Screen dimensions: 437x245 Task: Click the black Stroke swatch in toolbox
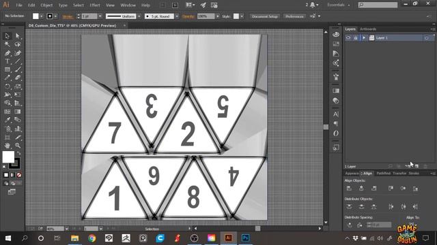click(15, 163)
